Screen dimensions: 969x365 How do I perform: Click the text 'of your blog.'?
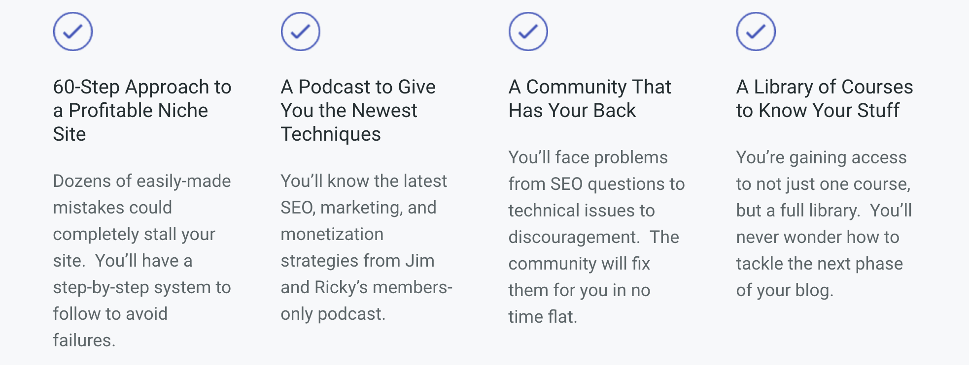click(x=785, y=290)
